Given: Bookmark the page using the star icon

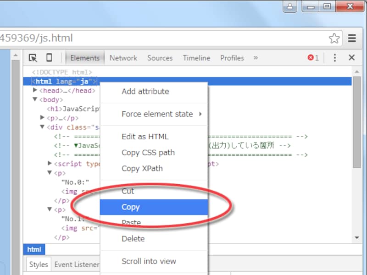Looking at the screenshot, I should coord(334,38).
